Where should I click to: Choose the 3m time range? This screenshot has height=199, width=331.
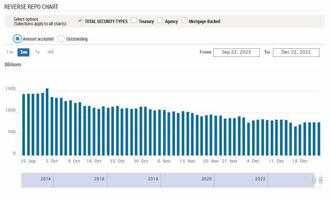(x=23, y=52)
